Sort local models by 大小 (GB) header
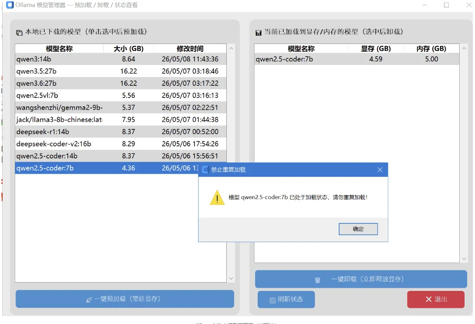Viewport: 475px width, 324px height. [x=128, y=48]
